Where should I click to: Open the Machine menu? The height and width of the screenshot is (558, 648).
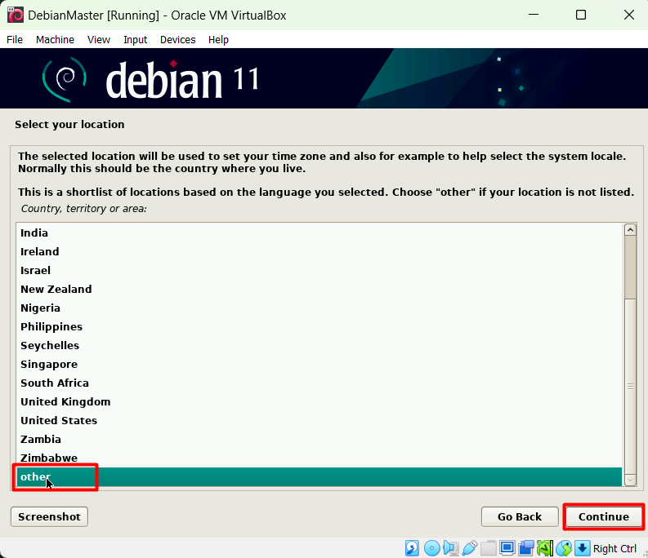point(55,40)
